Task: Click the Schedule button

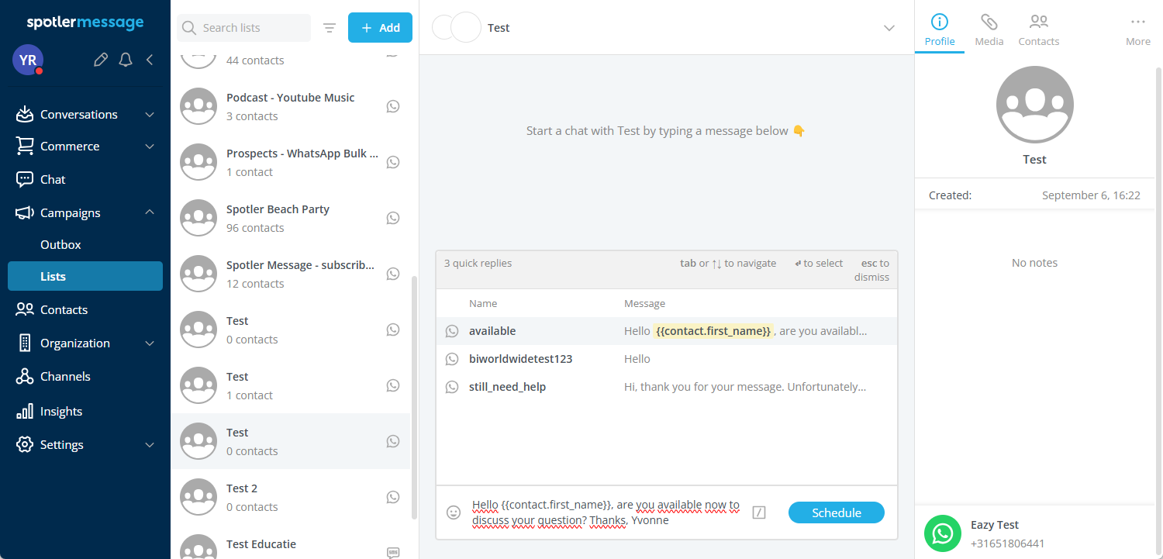Action: click(x=836, y=512)
